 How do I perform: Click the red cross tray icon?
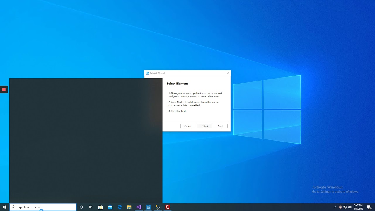click(x=340, y=207)
